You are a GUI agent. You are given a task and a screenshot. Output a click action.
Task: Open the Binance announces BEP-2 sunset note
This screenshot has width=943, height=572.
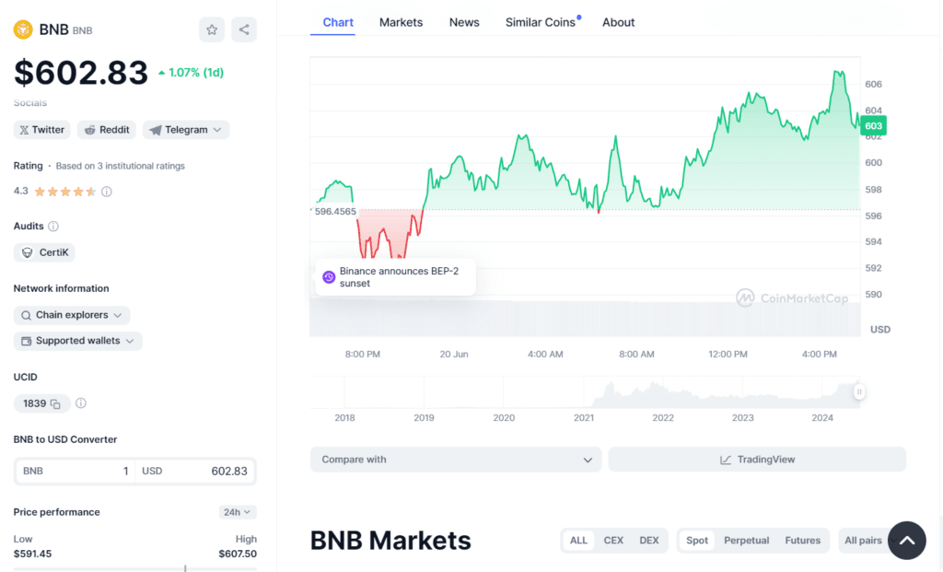(x=396, y=277)
